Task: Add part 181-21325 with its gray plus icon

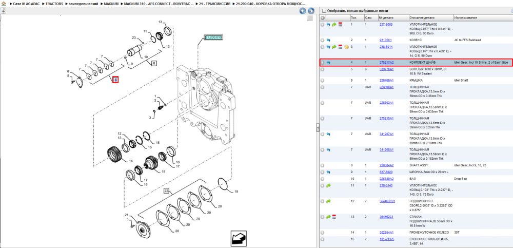Action: [x=323, y=239]
